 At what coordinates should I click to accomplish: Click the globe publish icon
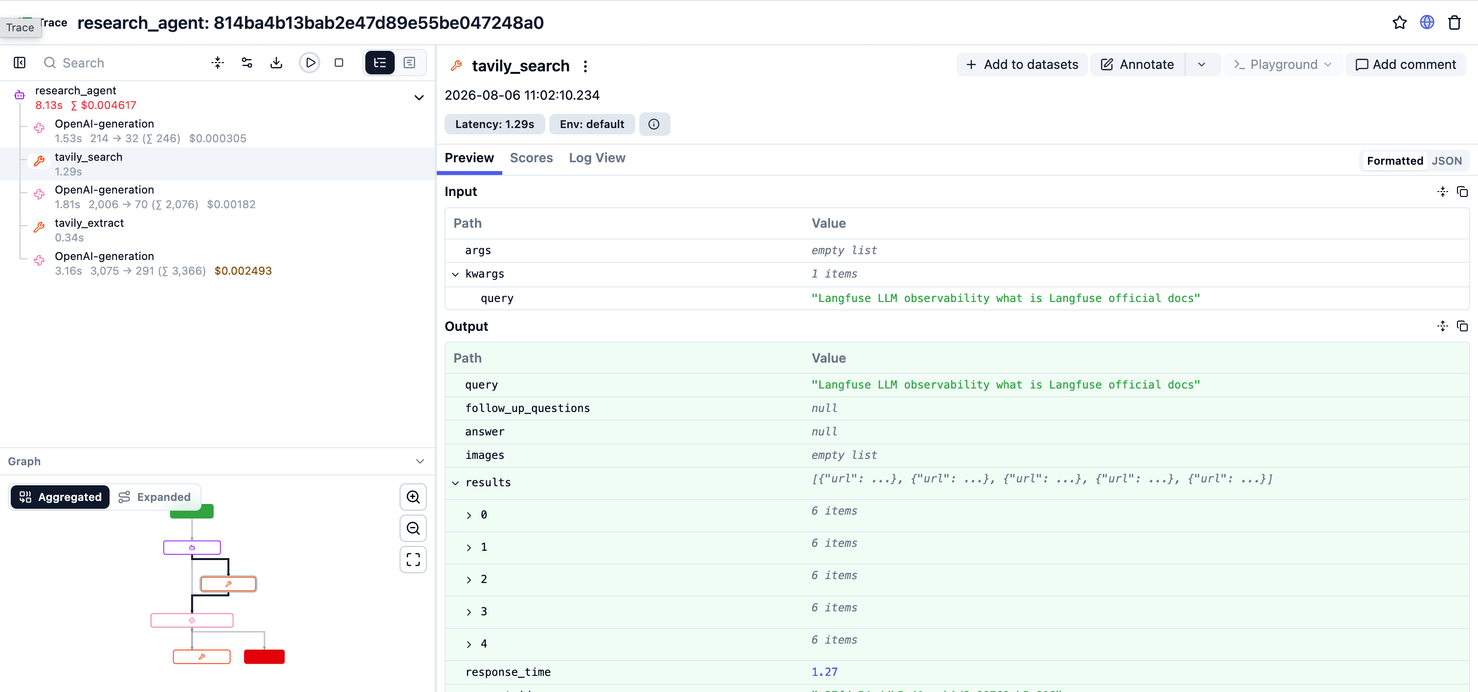click(1427, 22)
